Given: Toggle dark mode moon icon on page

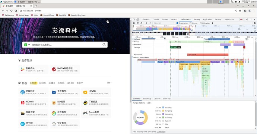Looking at the screenshot, I should pyautogui.click(x=108, y=22).
